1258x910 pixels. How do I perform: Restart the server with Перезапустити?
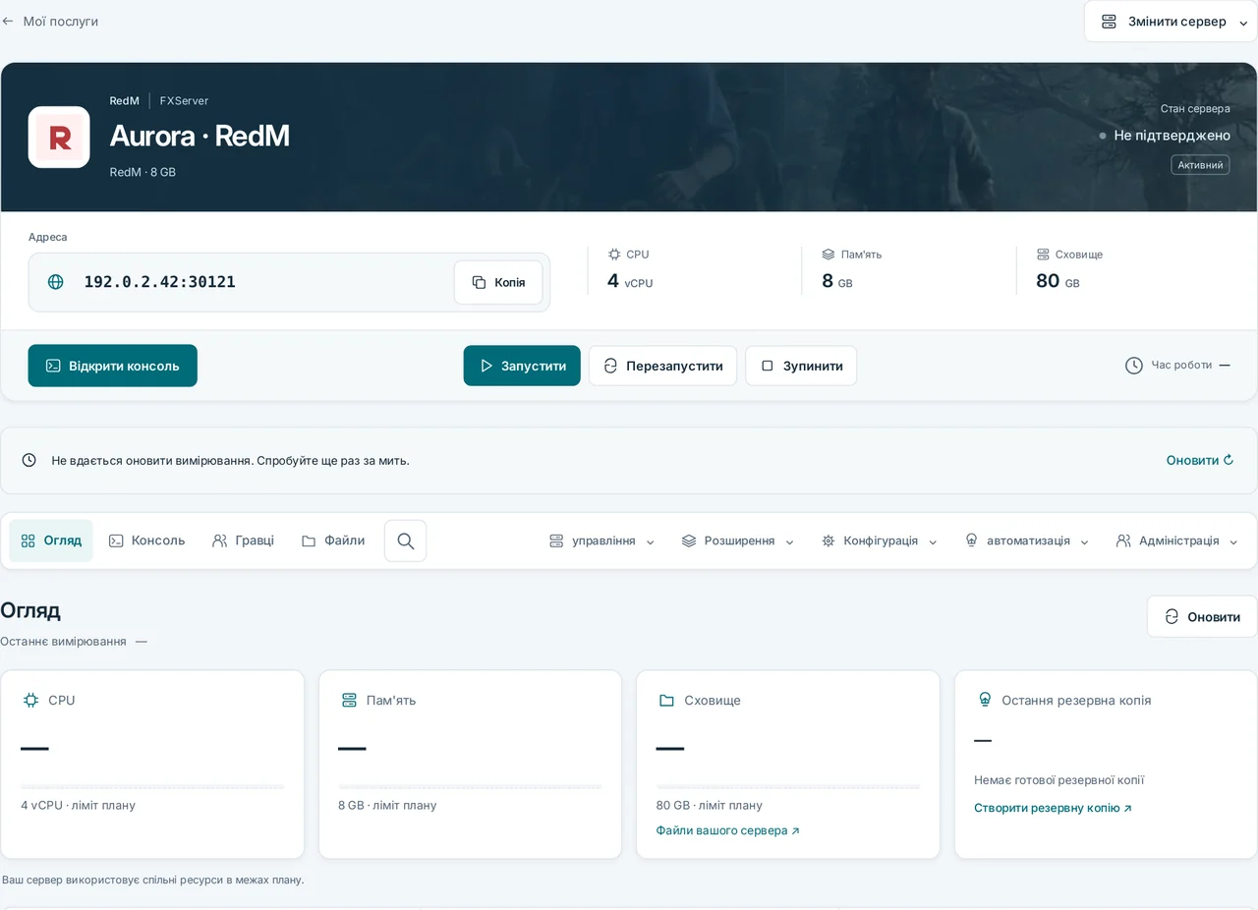coord(662,366)
